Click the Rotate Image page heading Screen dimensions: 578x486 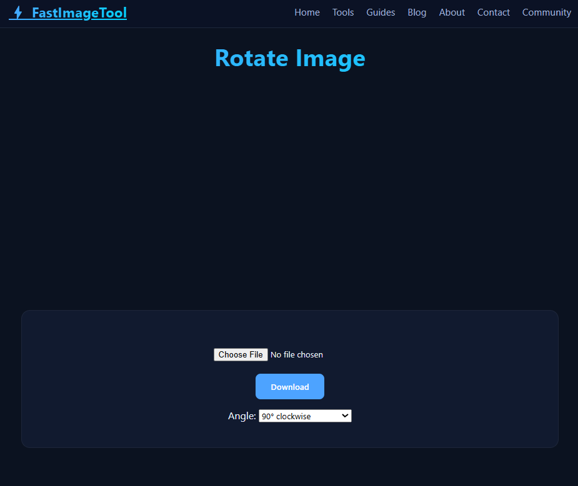coord(289,58)
